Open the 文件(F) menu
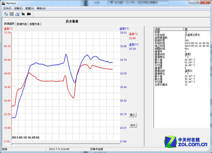The width and height of the screenshot is (212, 153). [7, 8]
